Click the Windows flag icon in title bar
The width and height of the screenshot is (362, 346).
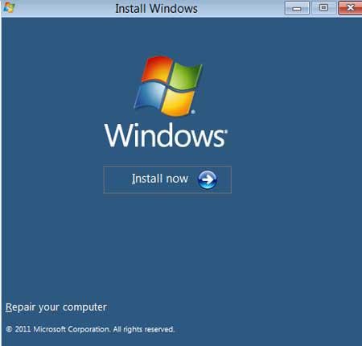click(x=8, y=7)
